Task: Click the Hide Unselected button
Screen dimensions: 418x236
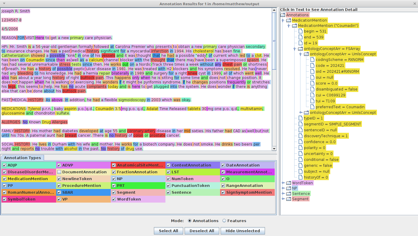Action: coord(243,231)
